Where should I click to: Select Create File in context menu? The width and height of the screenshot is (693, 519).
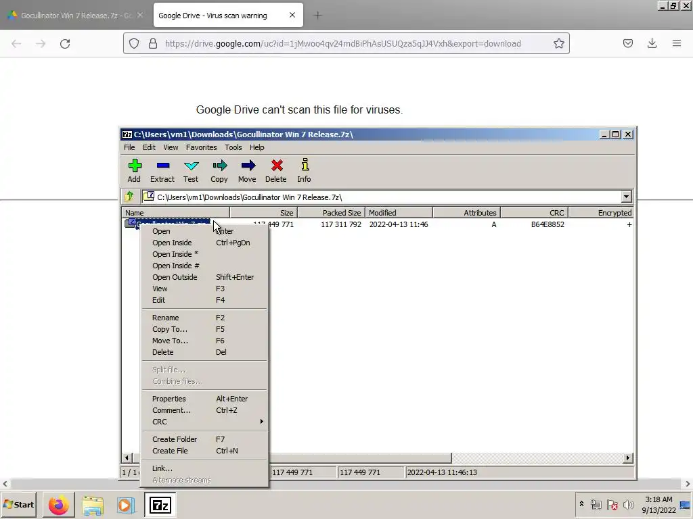(x=204, y=451)
